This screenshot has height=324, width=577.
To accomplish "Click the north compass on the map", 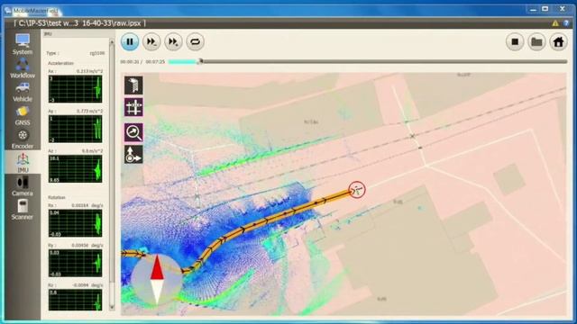I will click(x=157, y=279).
